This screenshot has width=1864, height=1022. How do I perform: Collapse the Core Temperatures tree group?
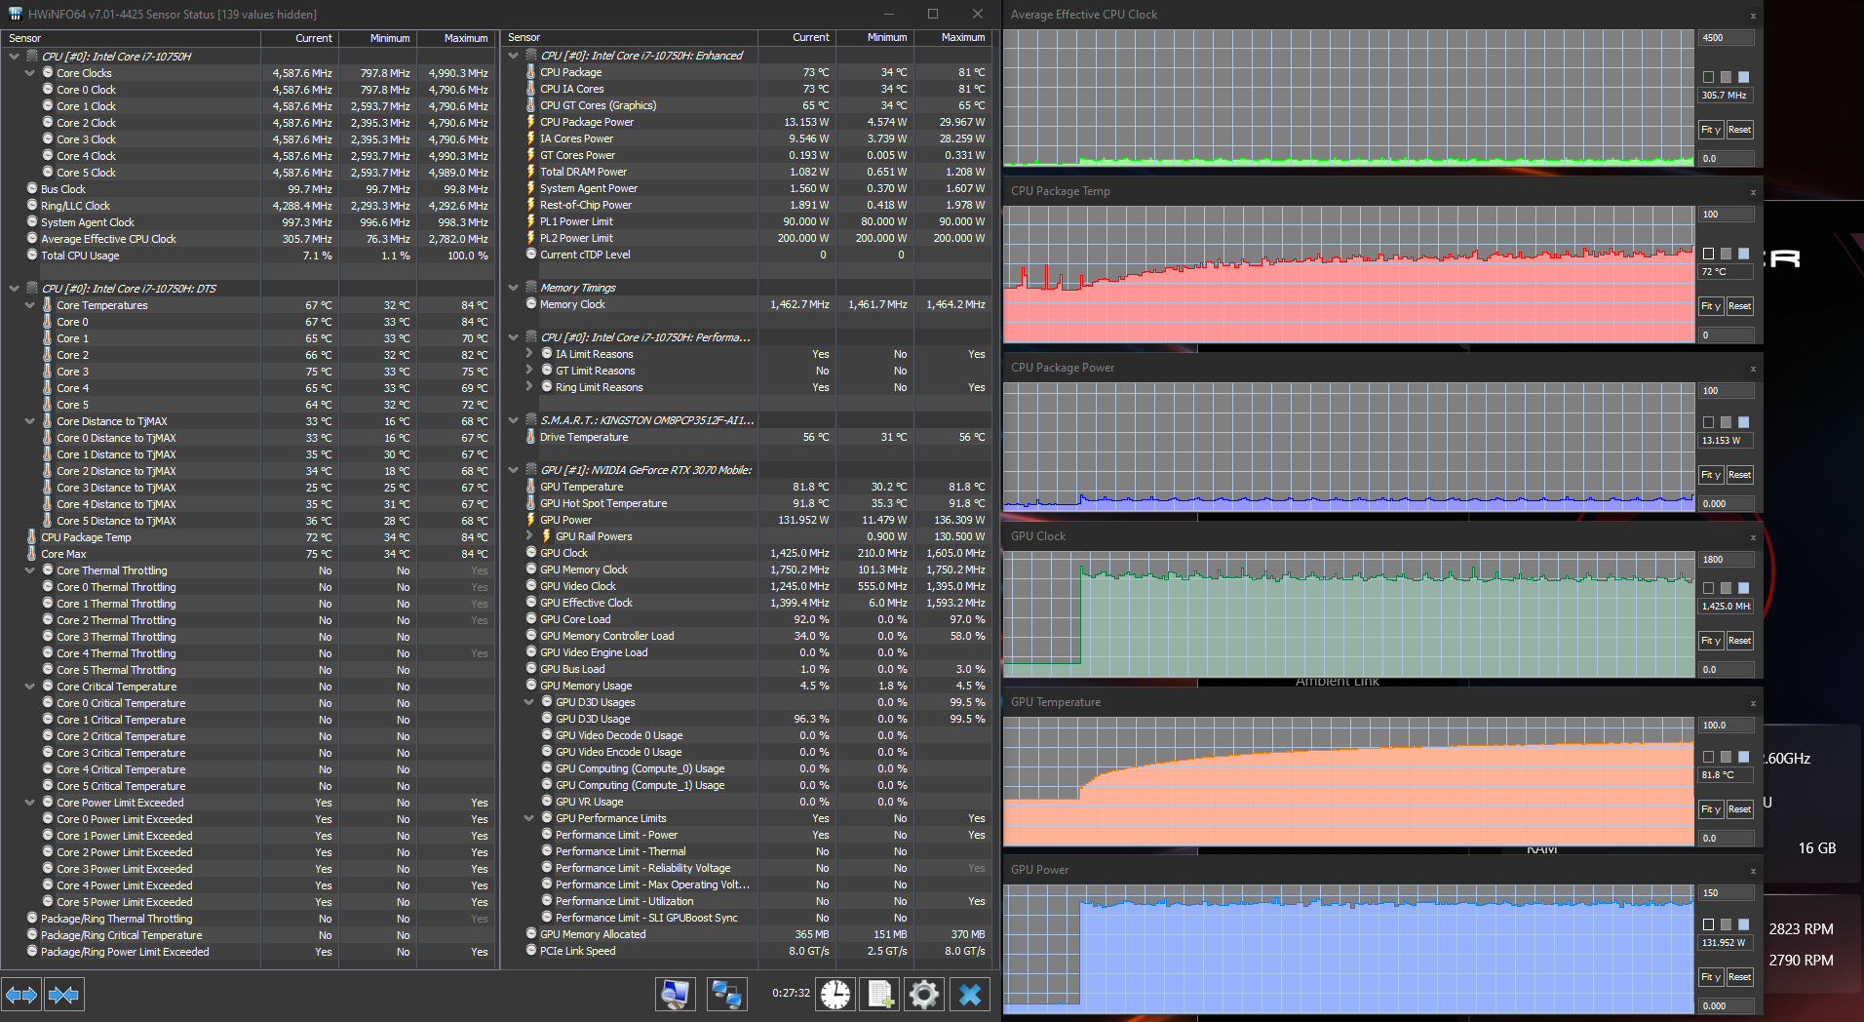pos(30,305)
